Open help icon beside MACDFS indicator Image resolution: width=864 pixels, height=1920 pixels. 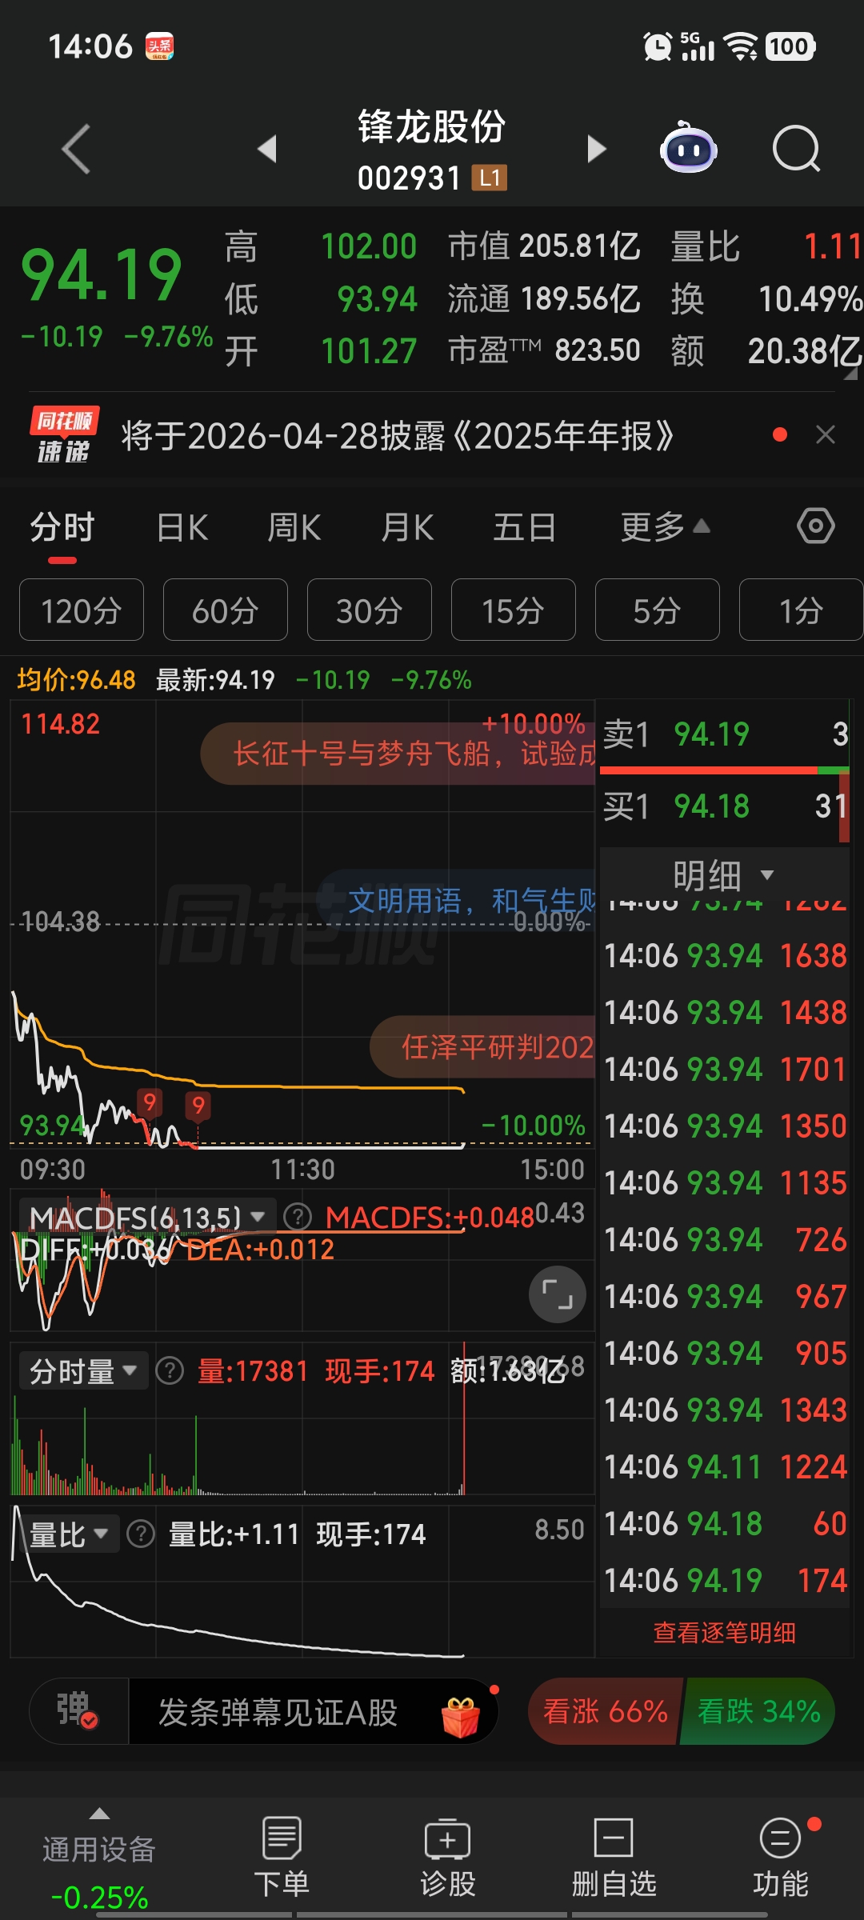pyautogui.click(x=298, y=1218)
